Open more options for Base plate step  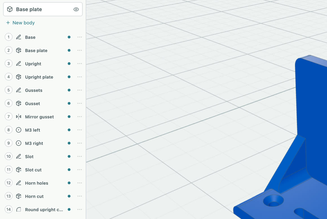[80, 50]
